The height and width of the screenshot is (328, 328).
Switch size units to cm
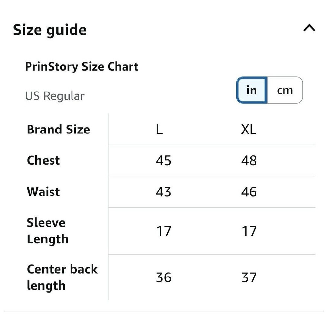coord(285,90)
